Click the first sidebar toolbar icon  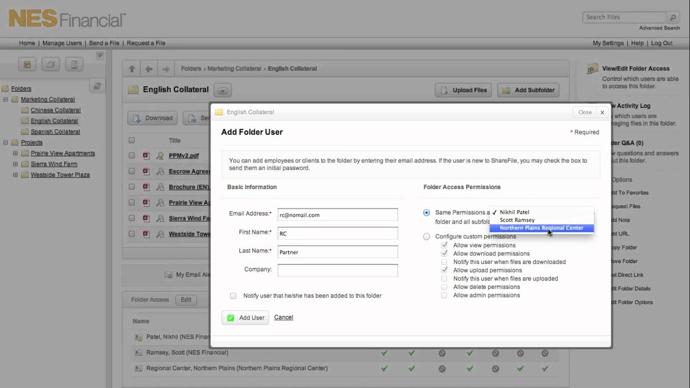27,65
